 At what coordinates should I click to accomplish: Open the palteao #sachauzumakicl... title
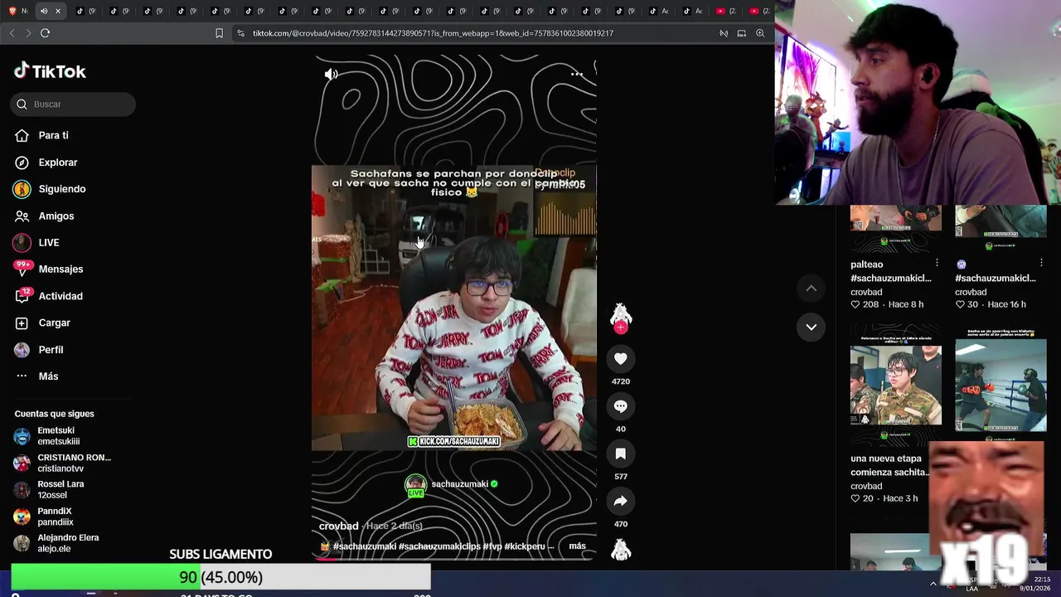coord(890,271)
